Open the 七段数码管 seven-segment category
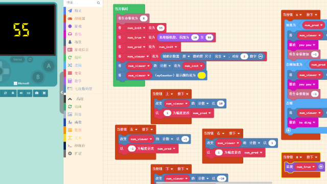 click(83, 88)
